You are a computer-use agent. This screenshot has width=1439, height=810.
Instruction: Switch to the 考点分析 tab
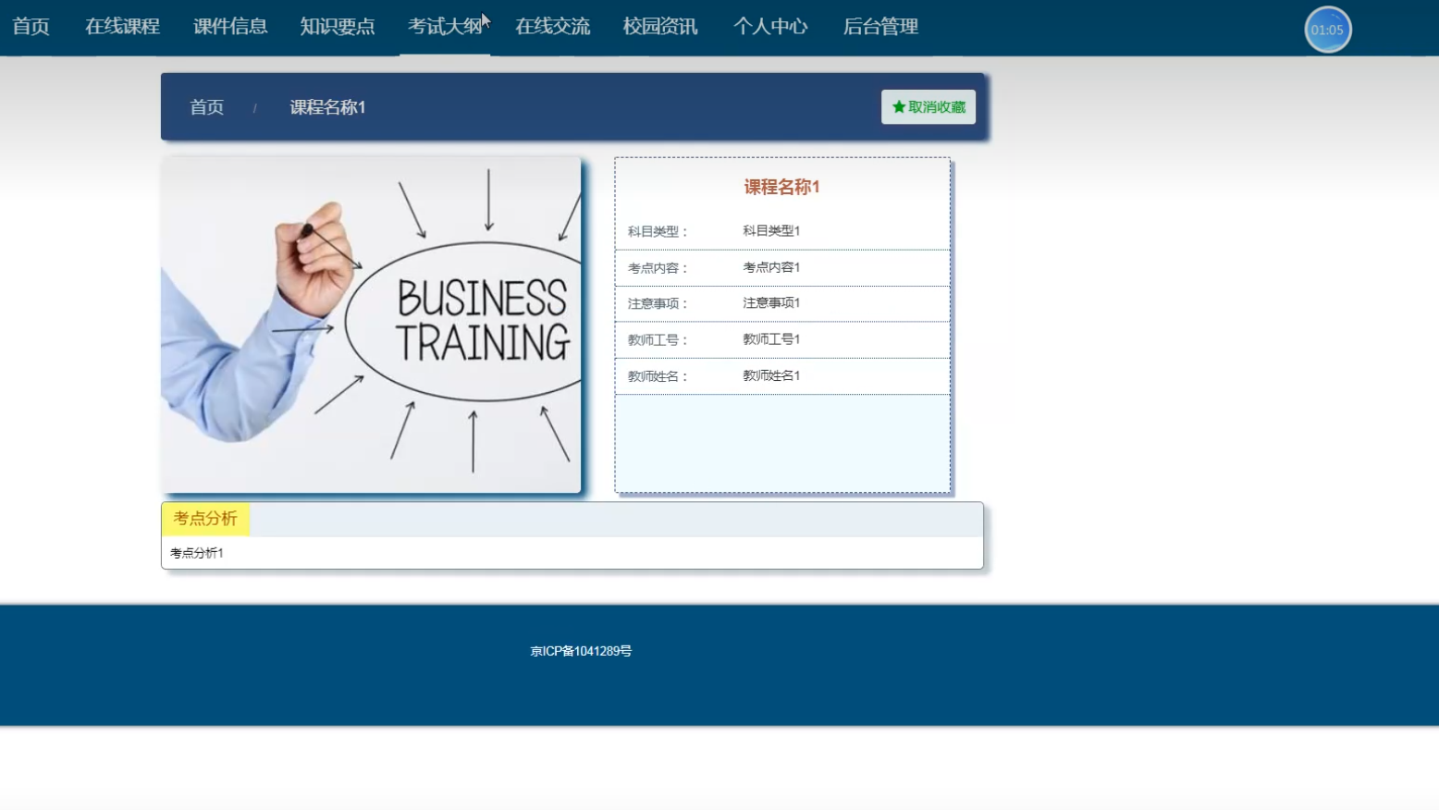(204, 519)
